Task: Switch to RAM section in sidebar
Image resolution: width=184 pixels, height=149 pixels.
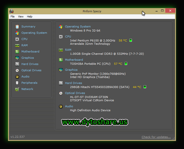Action: click(x=24, y=45)
